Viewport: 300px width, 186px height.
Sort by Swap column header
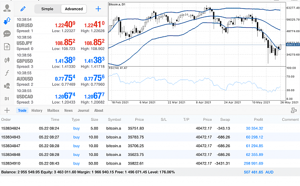(x=225, y=119)
